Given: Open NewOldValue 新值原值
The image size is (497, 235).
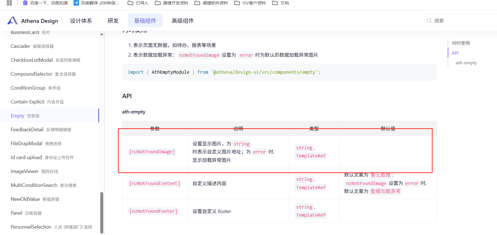Looking at the screenshot, I should point(35,199).
